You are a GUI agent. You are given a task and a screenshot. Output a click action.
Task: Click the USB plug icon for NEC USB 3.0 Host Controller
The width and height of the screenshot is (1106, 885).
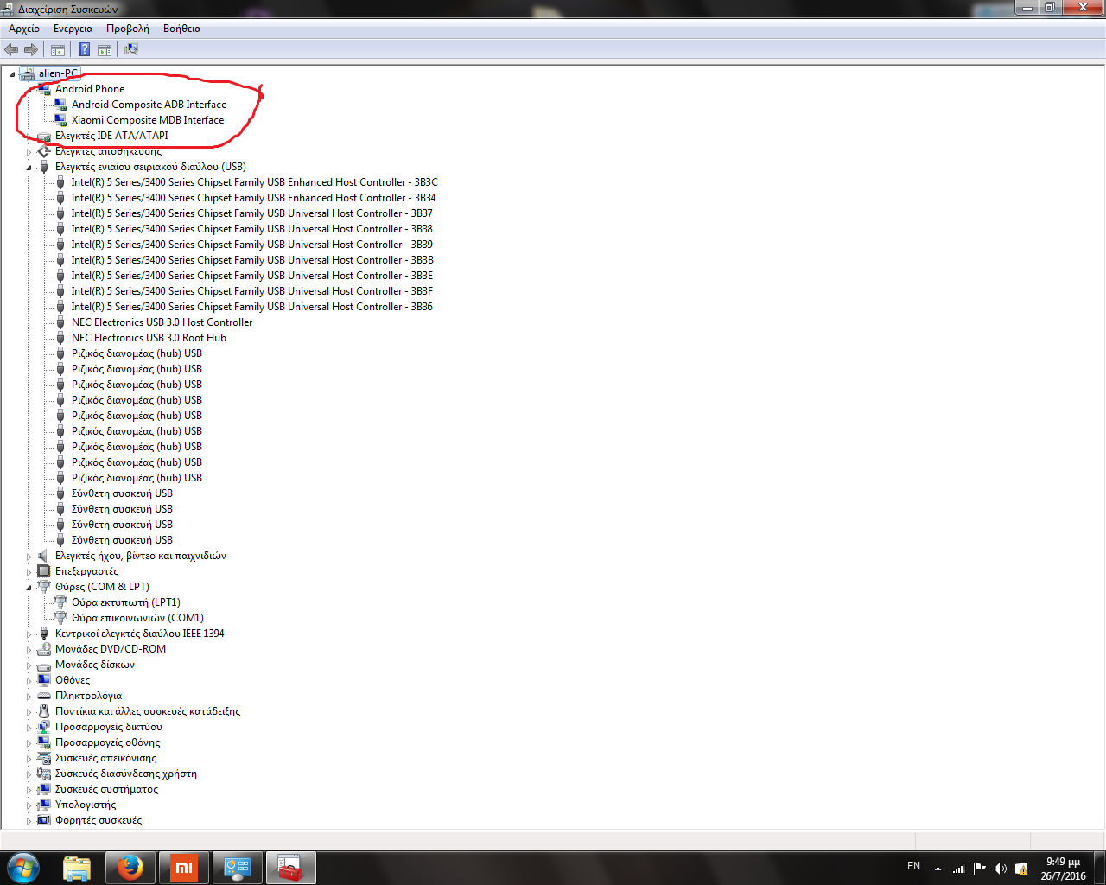point(60,322)
